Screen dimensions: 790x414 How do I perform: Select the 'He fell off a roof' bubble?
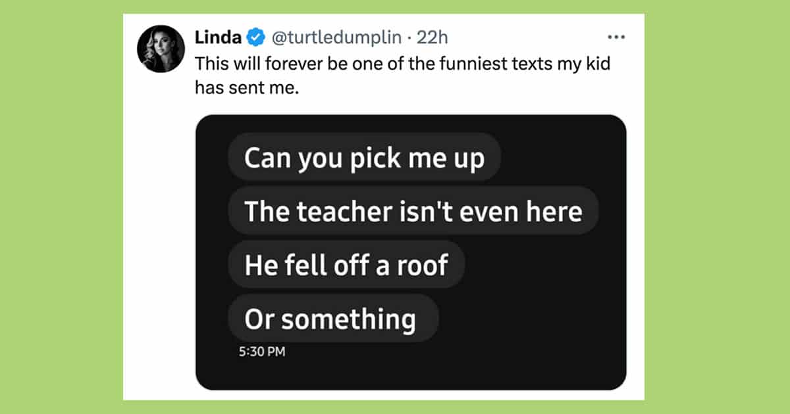346,265
